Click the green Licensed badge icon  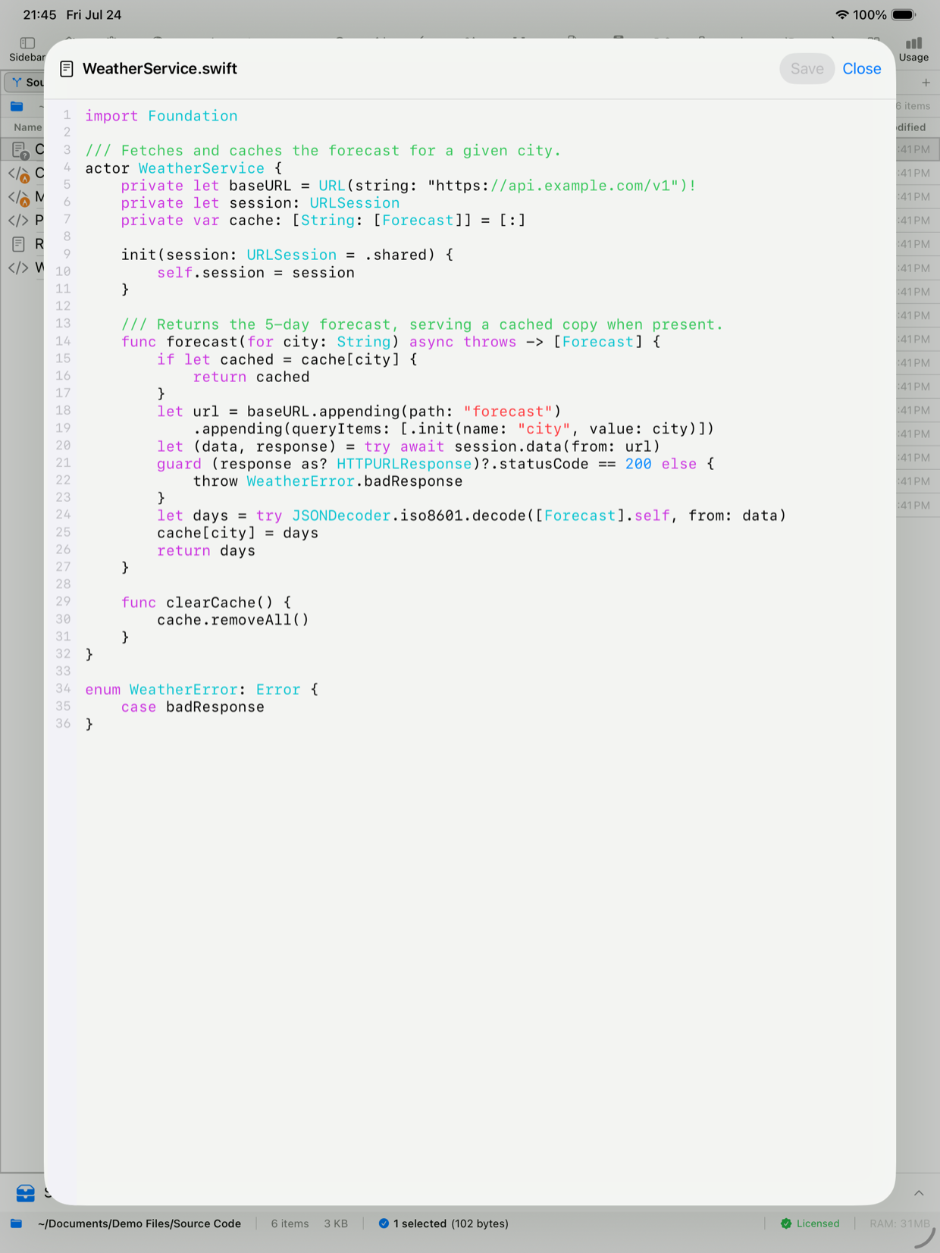786,1223
